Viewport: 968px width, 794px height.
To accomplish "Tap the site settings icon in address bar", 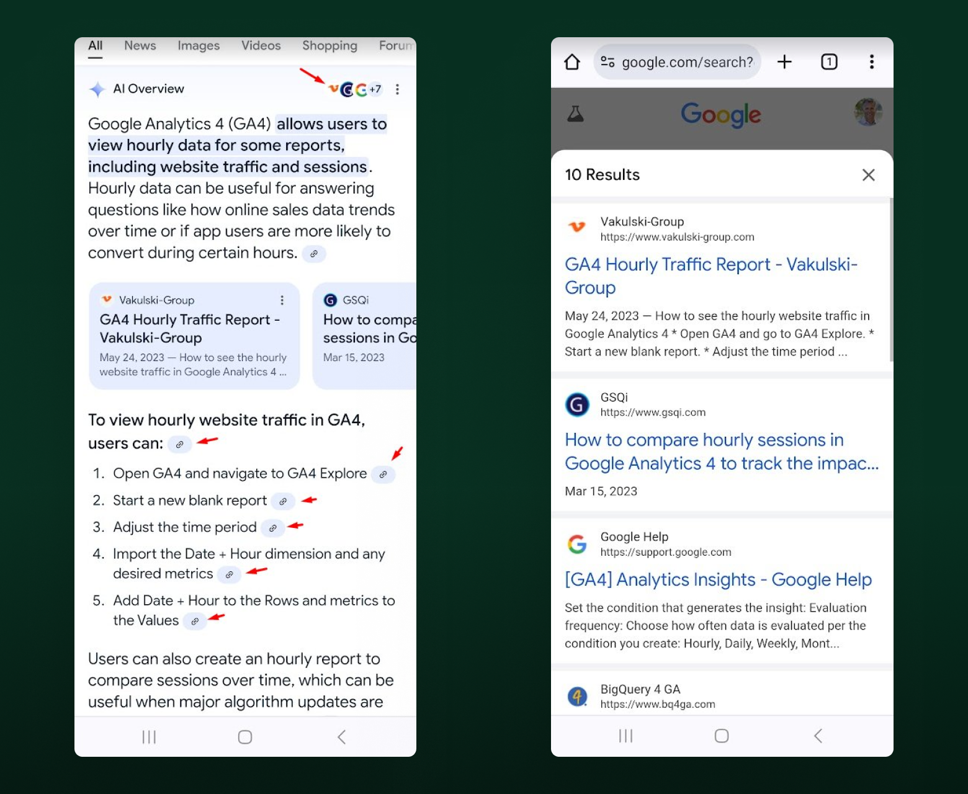I will [607, 62].
